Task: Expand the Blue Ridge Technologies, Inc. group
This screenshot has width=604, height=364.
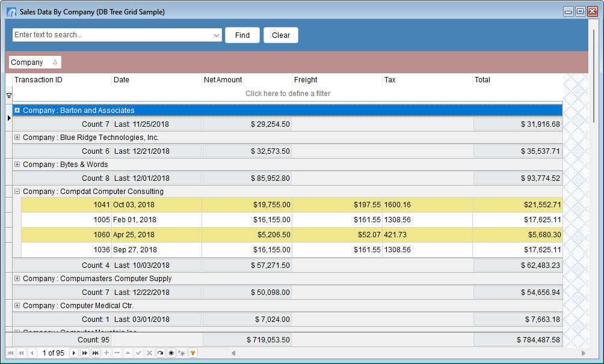Action: tap(17, 138)
